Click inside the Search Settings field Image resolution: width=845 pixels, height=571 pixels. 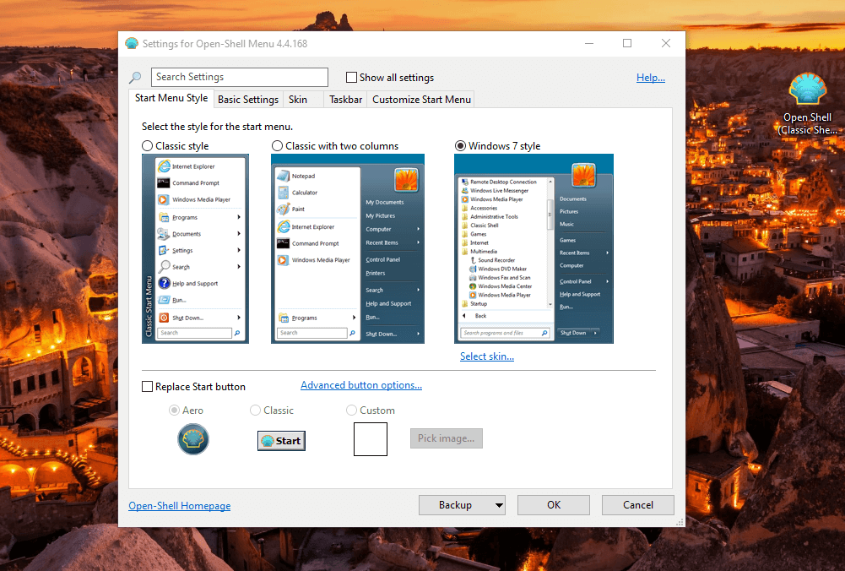click(240, 77)
